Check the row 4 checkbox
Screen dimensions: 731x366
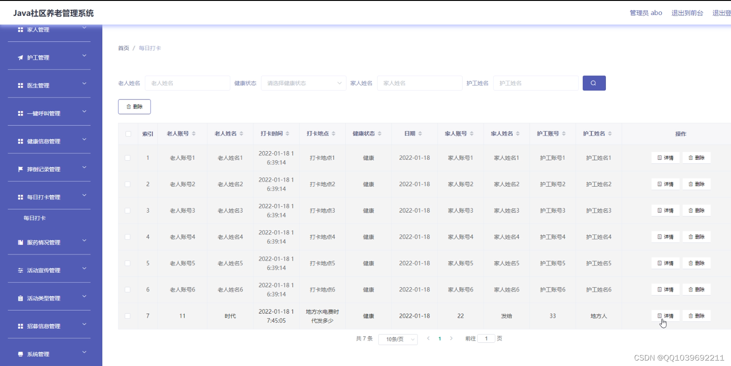coord(128,237)
